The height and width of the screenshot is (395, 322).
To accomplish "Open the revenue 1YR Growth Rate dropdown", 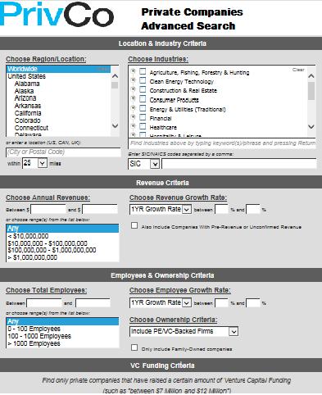I will [161, 210].
